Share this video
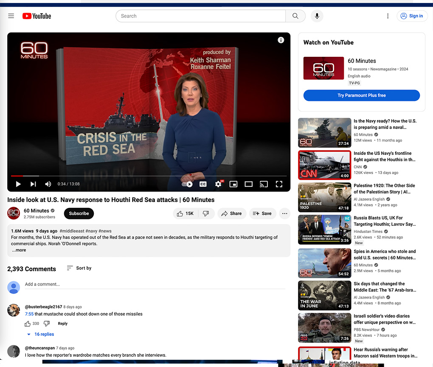This screenshot has height=367, width=433. click(x=232, y=213)
